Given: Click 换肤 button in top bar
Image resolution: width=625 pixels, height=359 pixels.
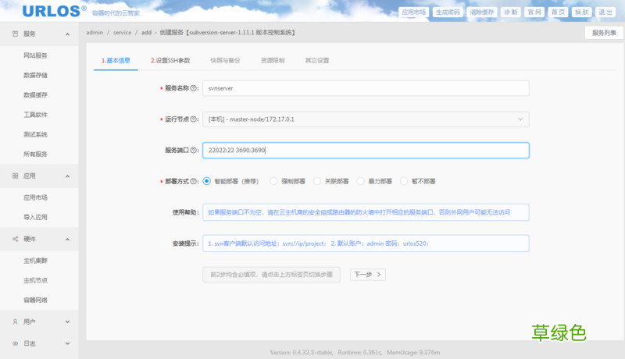Looking at the screenshot, I should click(581, 12).
